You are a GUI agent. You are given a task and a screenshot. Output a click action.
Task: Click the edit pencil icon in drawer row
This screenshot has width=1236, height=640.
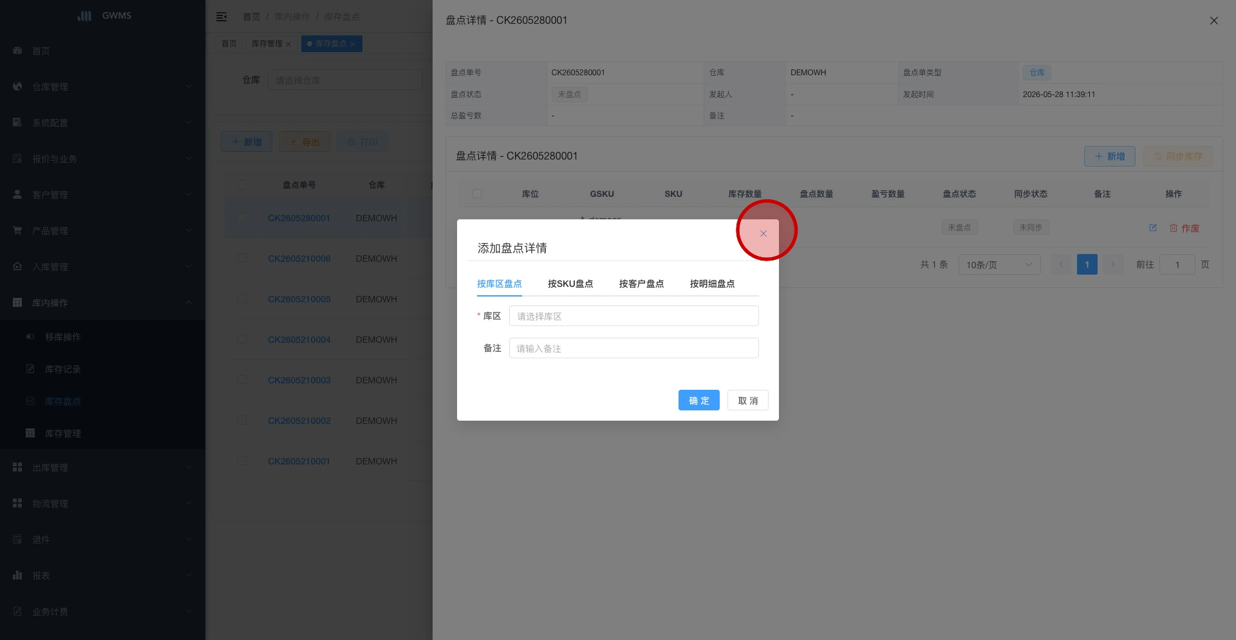tap(1153, 228)
